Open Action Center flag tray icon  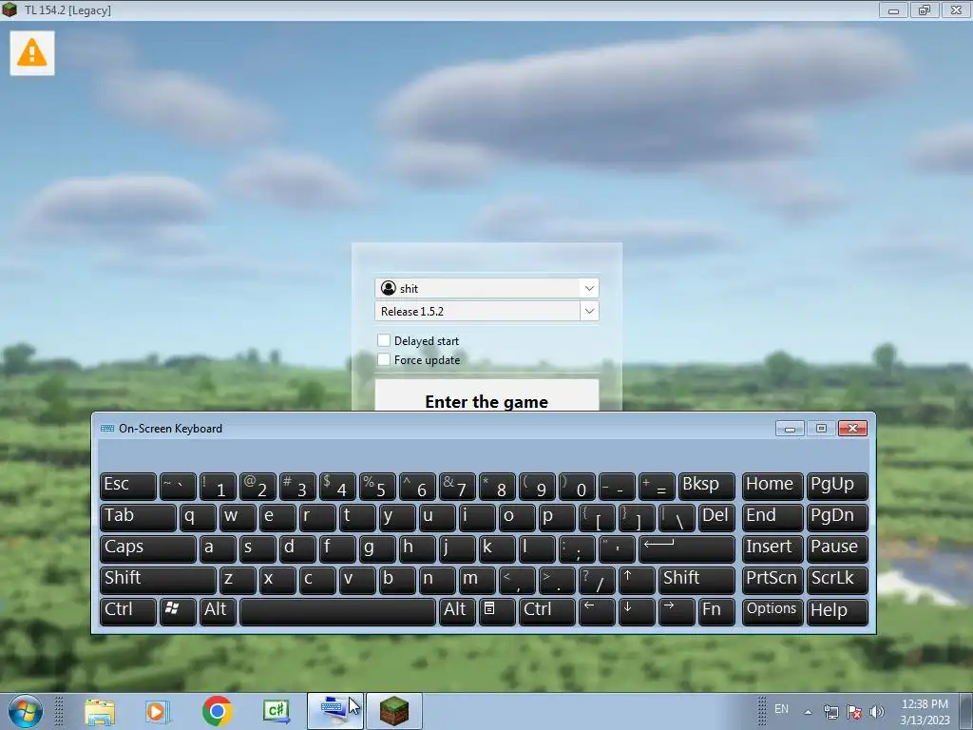point(854,712)
